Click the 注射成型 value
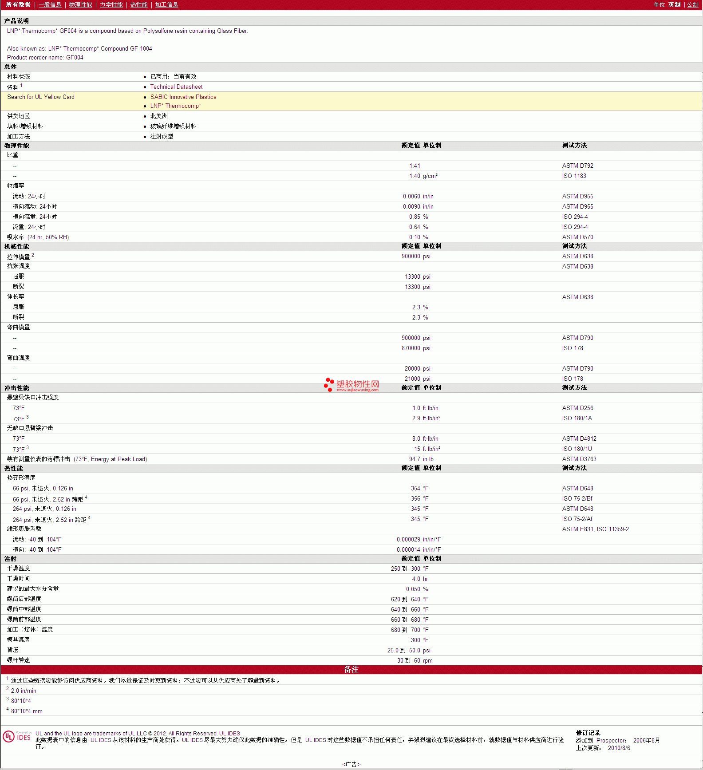703x770 pixels. 162,137
